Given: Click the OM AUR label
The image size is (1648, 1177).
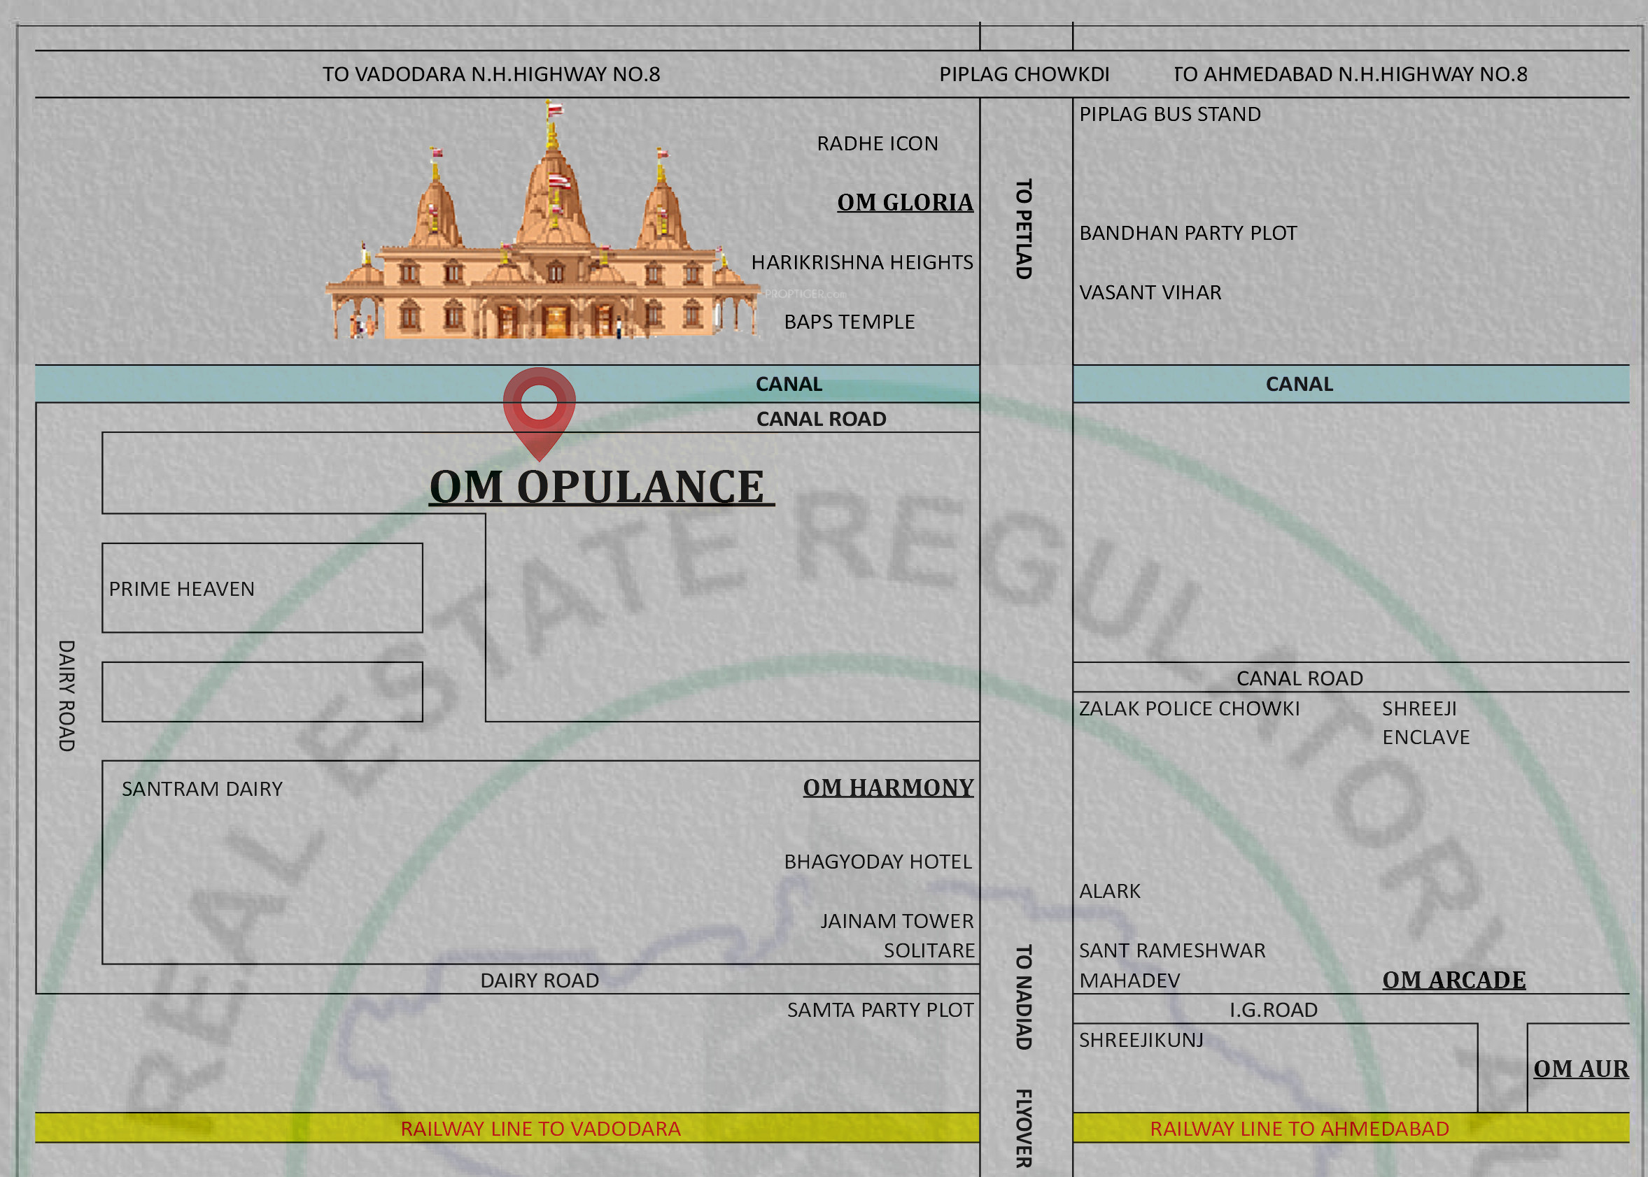Looking at the screenshot, I should (1580, 1069).
